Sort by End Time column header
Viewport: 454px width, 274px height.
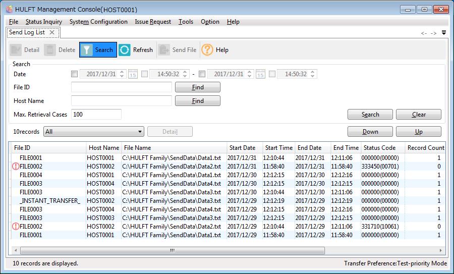tap(346, 148)
